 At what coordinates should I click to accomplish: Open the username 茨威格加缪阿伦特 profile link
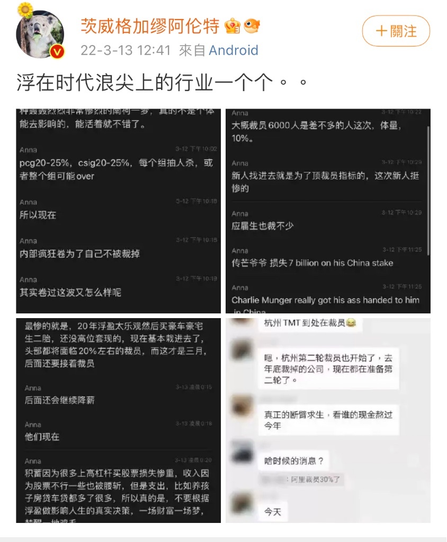(x=150, y=26)
